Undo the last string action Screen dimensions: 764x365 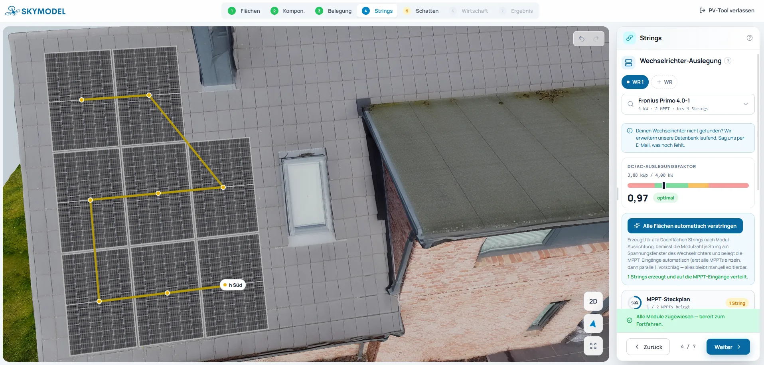coord(582,39)
